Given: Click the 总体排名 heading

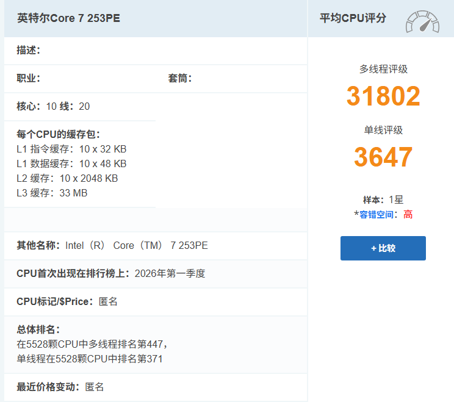Looking at the screenshot, I should [38, 329].
